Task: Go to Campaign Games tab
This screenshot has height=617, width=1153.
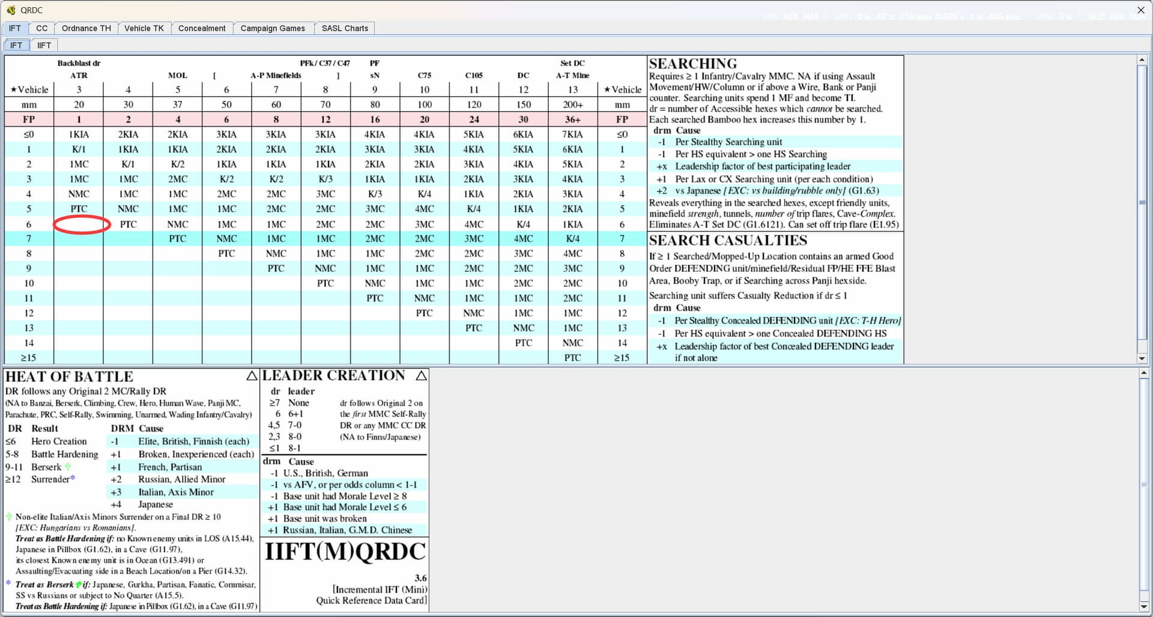Action: coord(273,28)
